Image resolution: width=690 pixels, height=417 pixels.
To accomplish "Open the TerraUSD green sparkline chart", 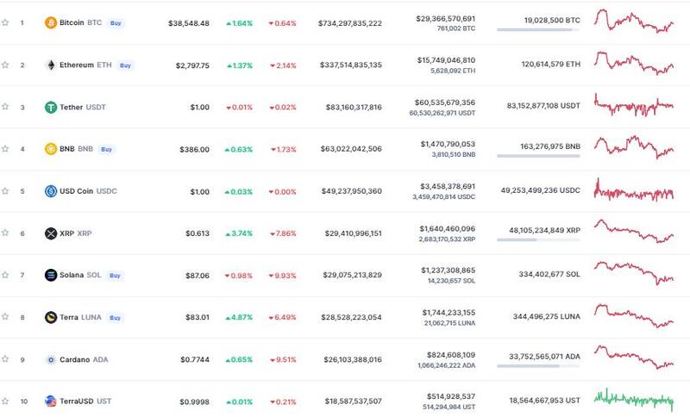I will (634, 399).
